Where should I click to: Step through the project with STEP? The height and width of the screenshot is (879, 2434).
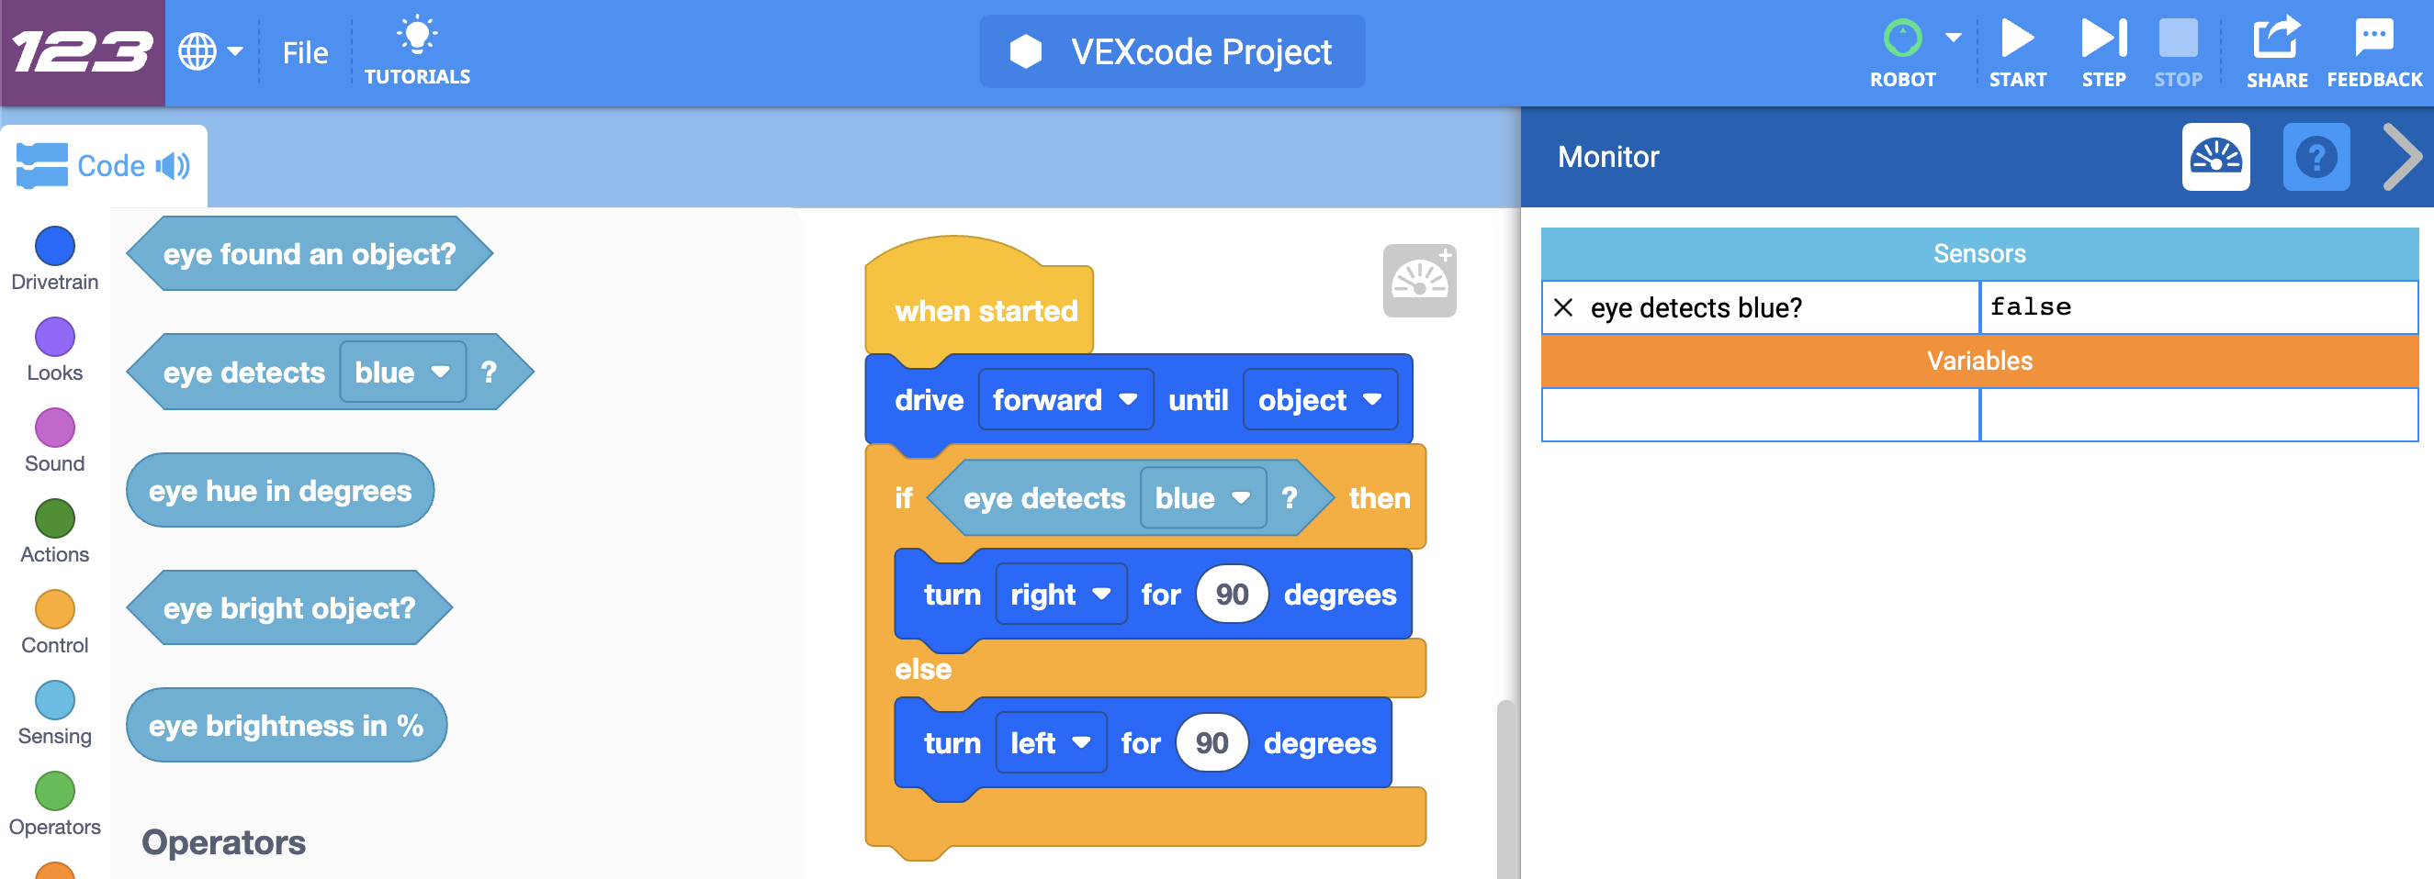pyautogui.click(x=2103, y=41)
